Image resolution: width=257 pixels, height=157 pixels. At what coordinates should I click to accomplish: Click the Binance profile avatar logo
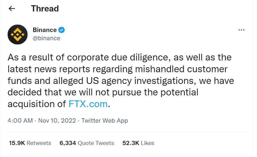(17, 34)
